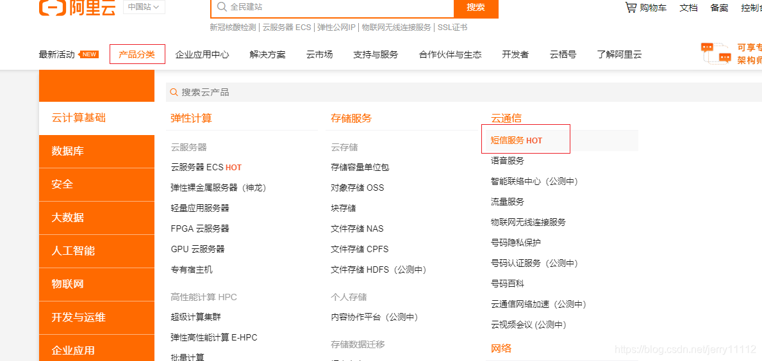The height and width of the screenshot is (361, 762).
Task: Open 号码认证服务（公测中） link
Action: tap(534, 263)
